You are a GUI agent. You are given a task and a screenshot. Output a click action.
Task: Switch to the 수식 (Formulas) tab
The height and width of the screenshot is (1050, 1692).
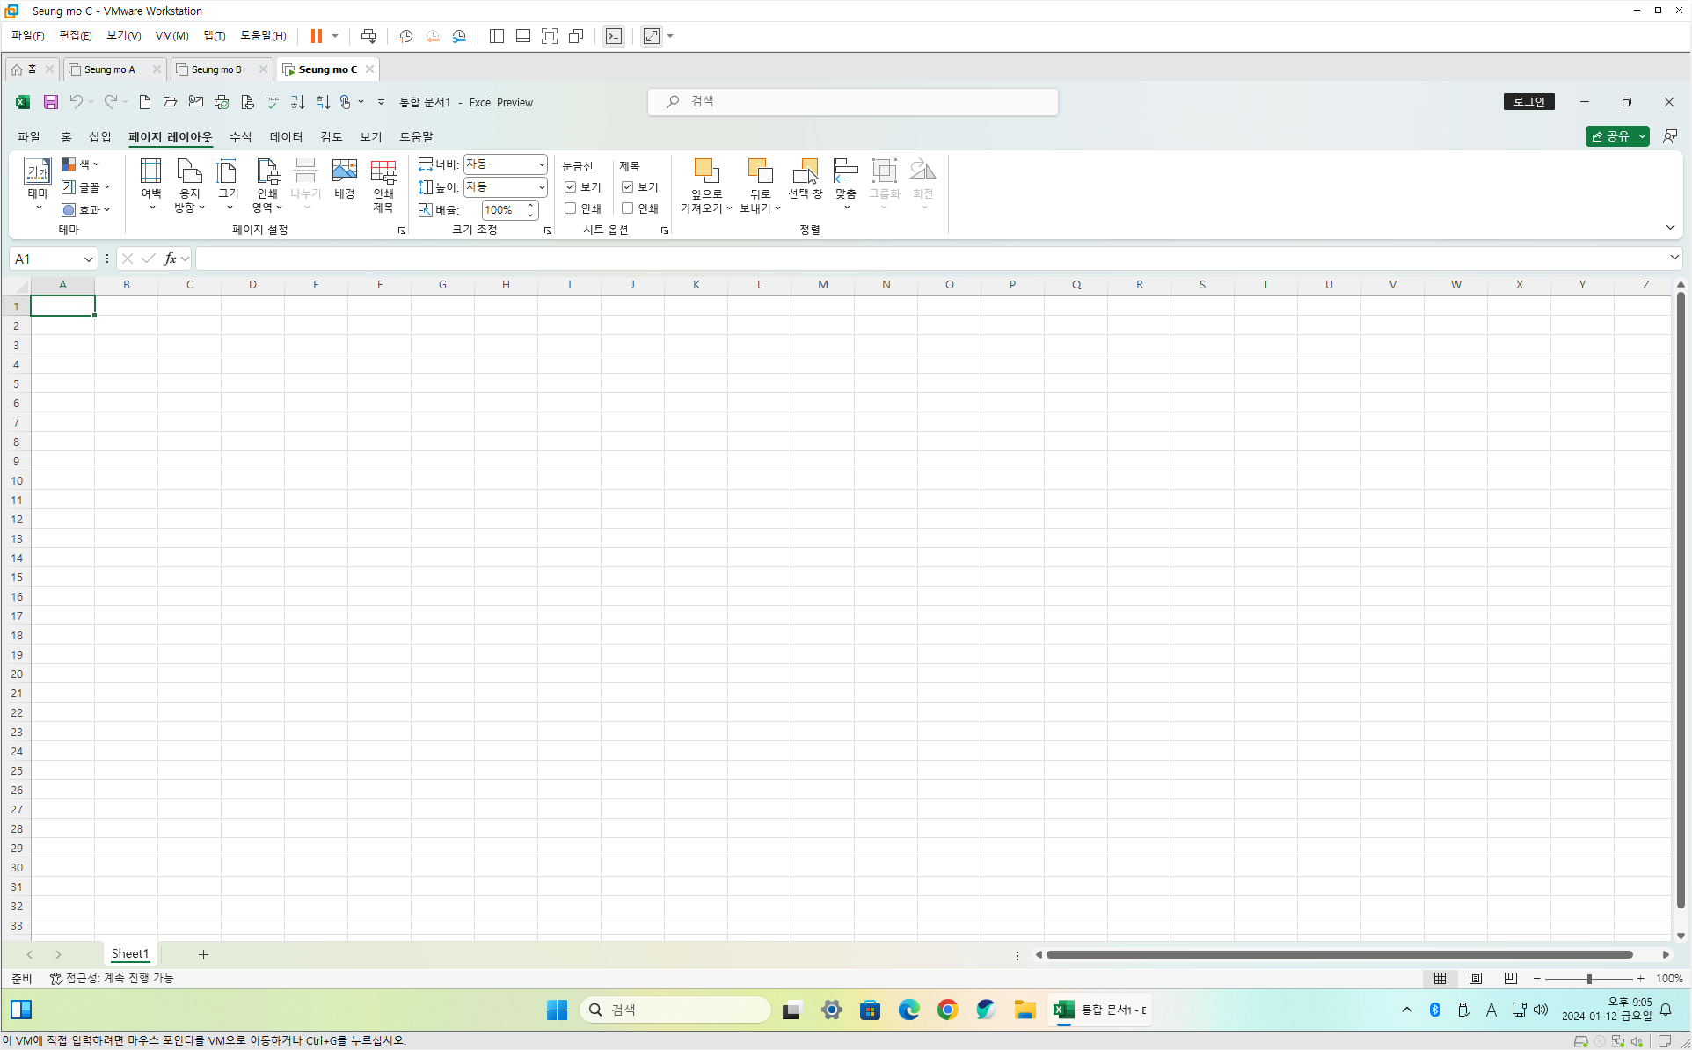coord(240,137)
